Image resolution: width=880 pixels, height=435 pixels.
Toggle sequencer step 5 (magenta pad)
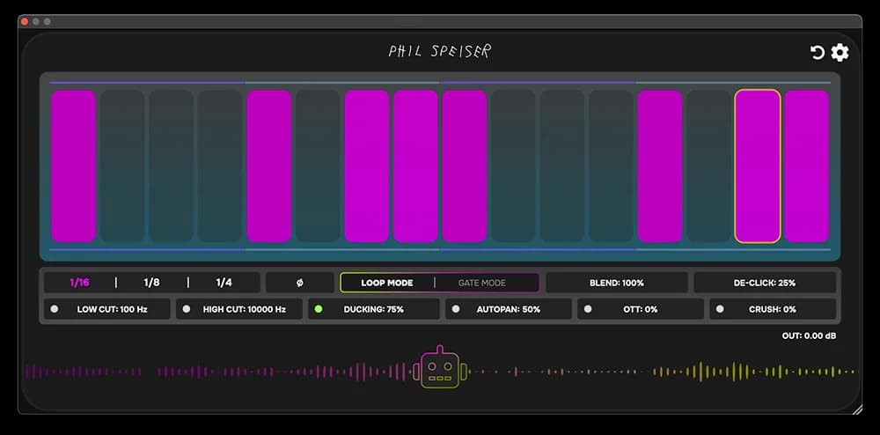pyautogui.click(x=268, y=166)
